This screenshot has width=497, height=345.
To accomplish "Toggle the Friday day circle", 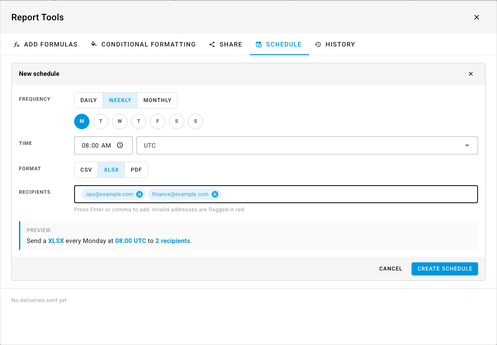I will coord(158,121).
